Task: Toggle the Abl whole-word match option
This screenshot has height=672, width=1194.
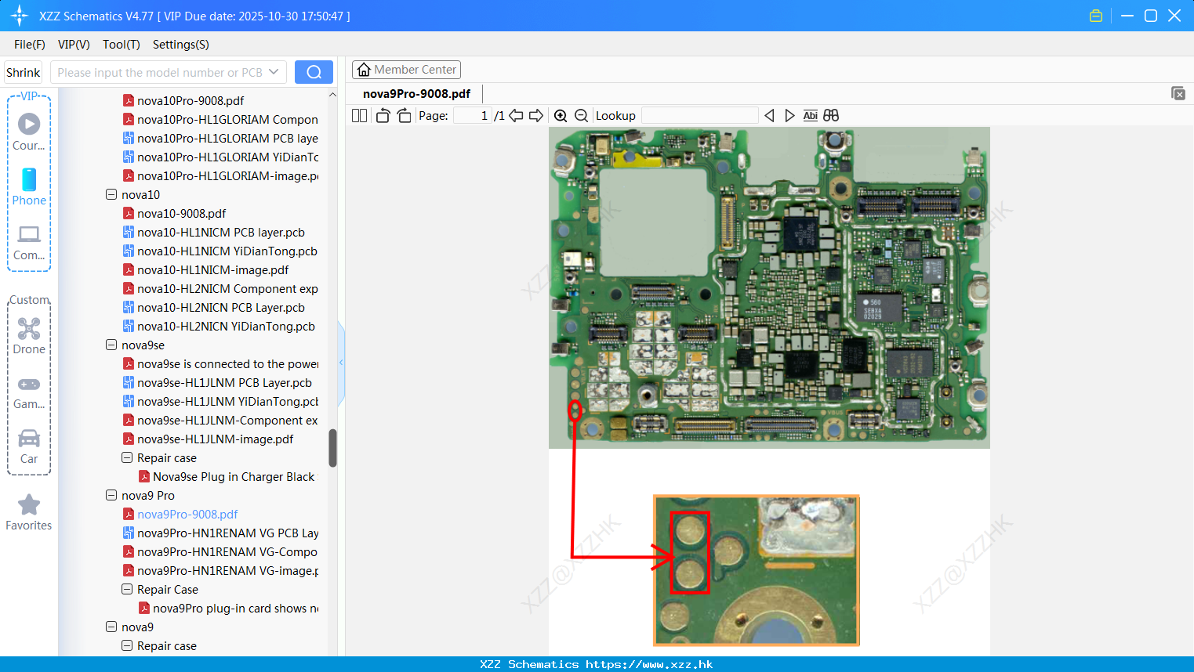Action: (x=811, y=116)
